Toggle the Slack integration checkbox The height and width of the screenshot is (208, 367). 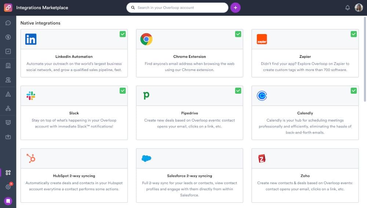tap(123, 90)
